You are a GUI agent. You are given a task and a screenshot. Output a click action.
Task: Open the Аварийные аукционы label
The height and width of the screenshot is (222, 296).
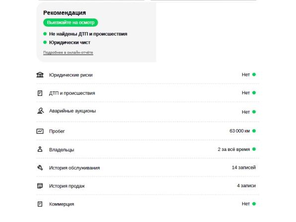[73, 111]
